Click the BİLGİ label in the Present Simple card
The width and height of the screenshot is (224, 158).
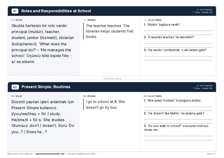point(19,96)
